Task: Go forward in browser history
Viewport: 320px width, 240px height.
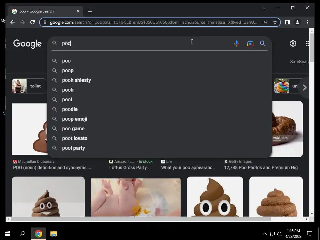Action: tap(22, 22)
